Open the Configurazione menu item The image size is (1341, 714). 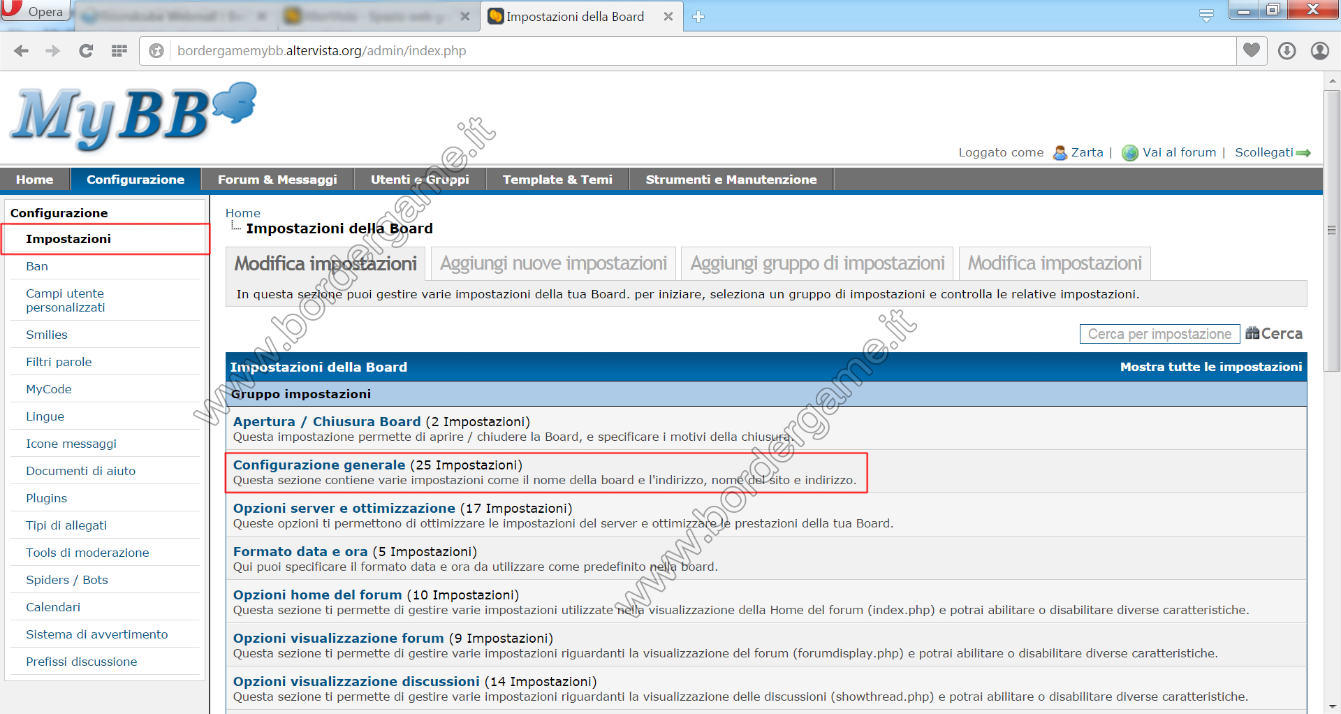135,180
